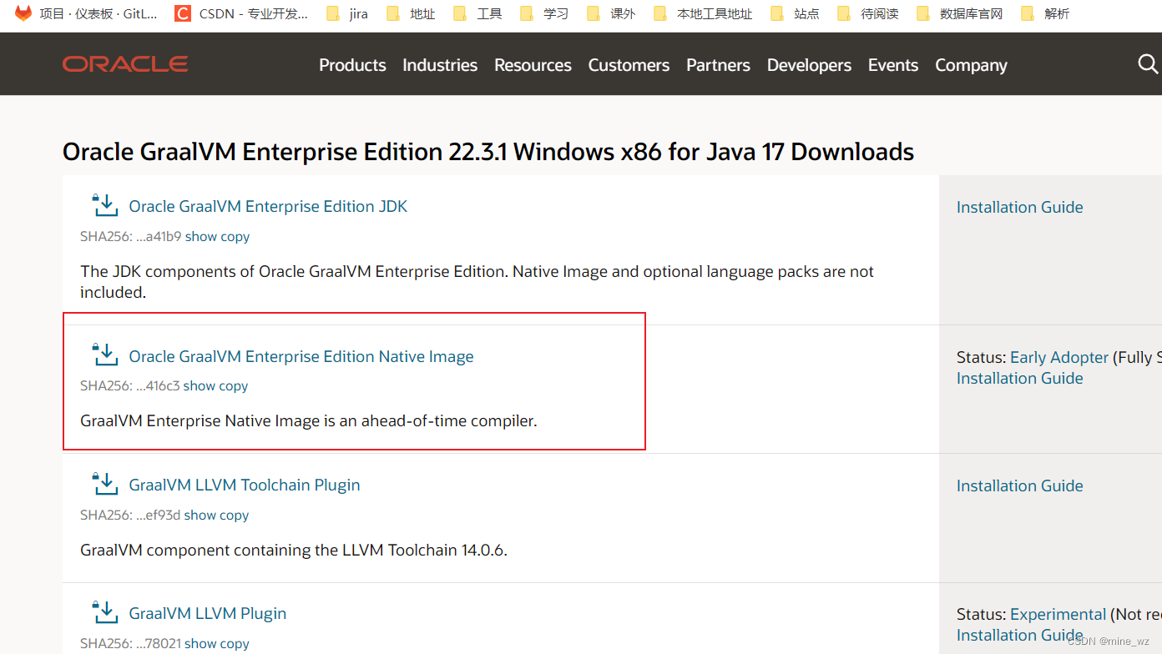
Task: Open the Installation Guide for the JDK
Action: tap(1019, 207)
